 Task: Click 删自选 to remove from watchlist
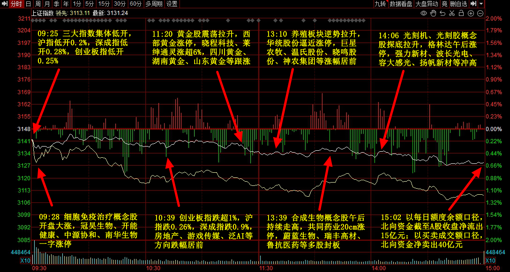coord(458,4)
